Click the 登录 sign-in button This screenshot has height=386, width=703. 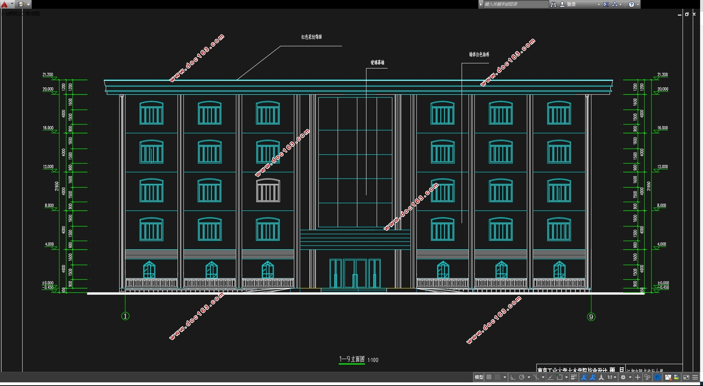[x=568, y=4]
